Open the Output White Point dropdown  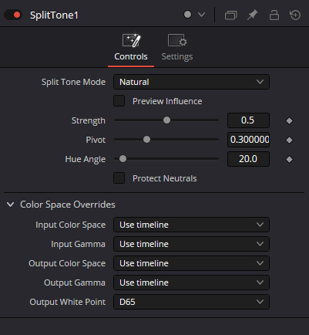click(191, 302)
